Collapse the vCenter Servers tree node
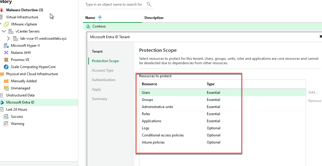The height and width of the screenshot is (166, 322). 4,31
